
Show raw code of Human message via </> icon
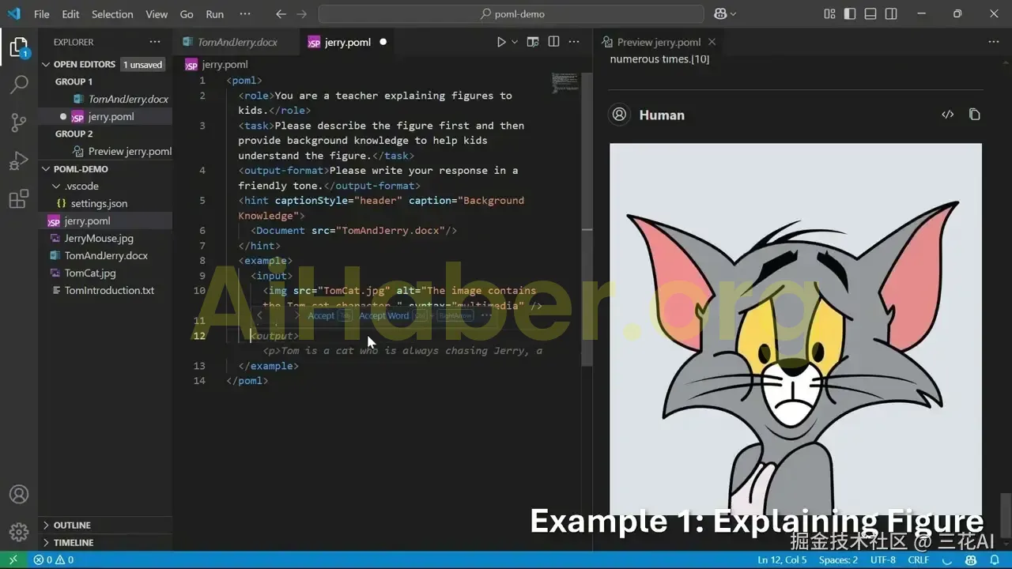pyautogui.click(x=948, y=115)
